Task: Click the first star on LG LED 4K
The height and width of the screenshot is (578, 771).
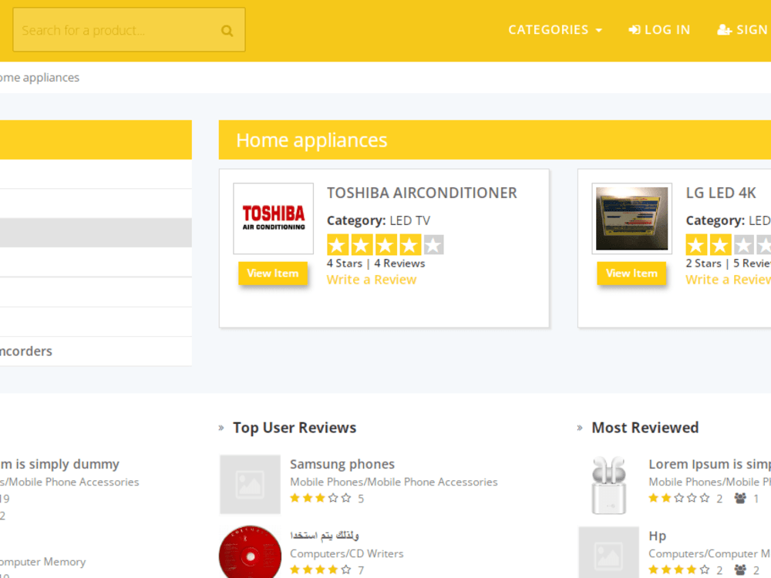Action: point(696,245)
